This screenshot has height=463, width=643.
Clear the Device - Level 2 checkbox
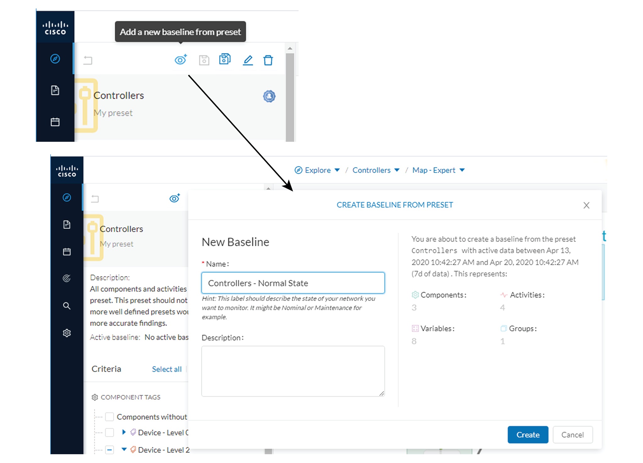click(109, 450)
